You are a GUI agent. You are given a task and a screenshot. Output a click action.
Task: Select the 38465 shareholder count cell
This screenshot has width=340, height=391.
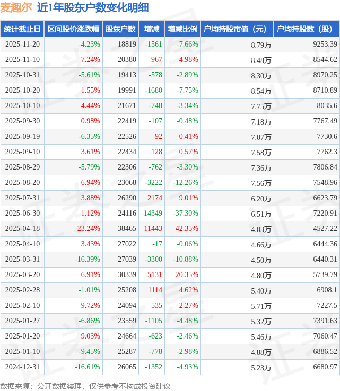pos(126,229)
